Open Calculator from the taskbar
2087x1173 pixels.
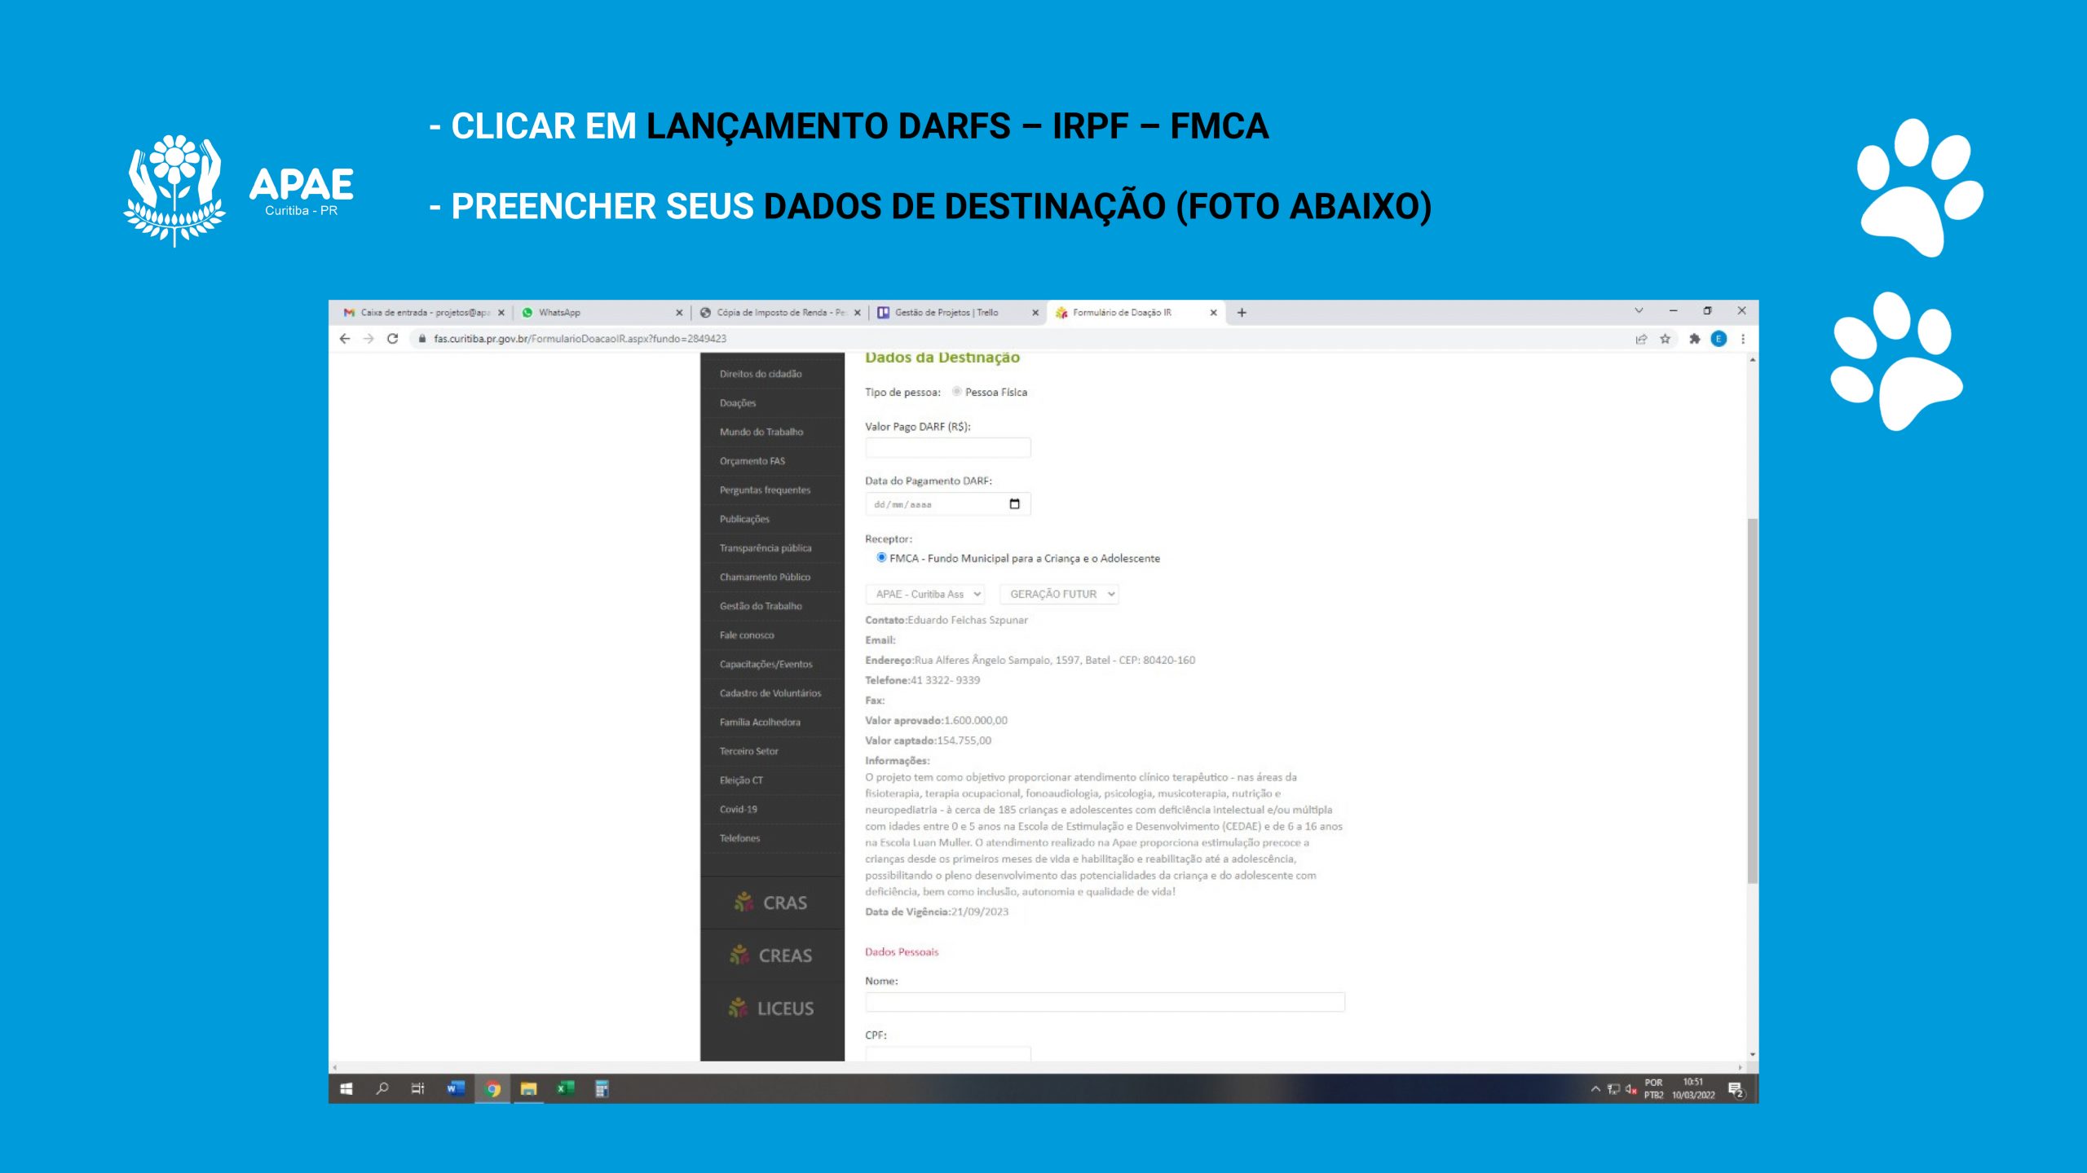(x=602, y=1089)
